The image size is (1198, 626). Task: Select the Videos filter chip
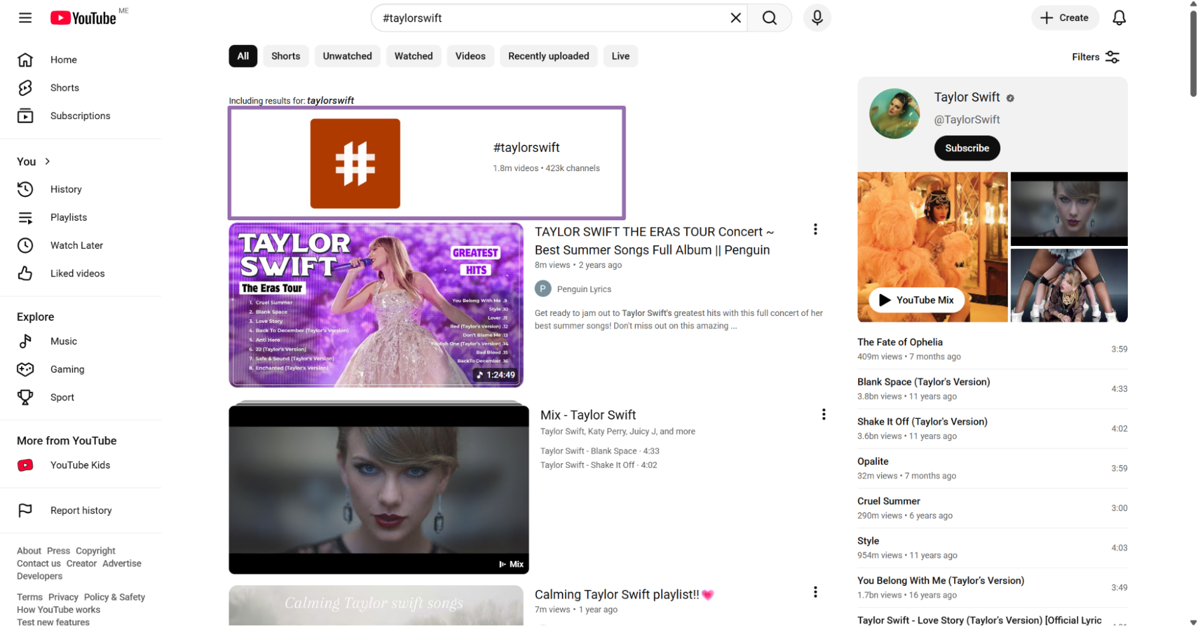coord(470,56)
